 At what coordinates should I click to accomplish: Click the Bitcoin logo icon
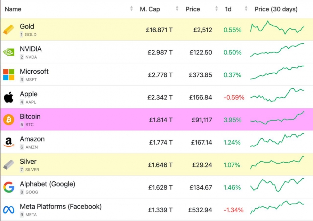9,120
